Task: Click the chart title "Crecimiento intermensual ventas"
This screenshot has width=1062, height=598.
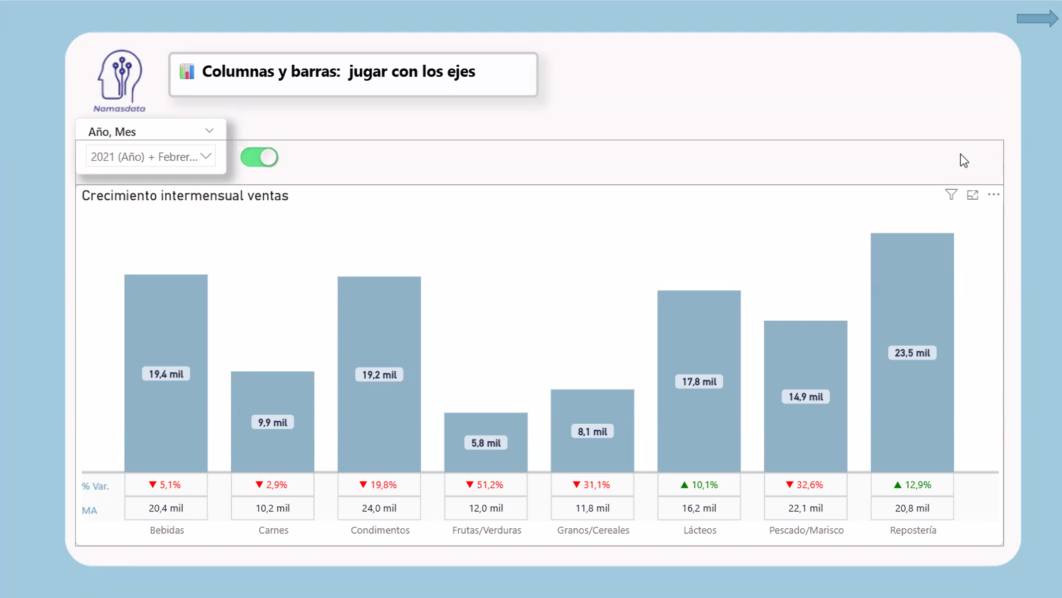Action: (x=185, y=195)
